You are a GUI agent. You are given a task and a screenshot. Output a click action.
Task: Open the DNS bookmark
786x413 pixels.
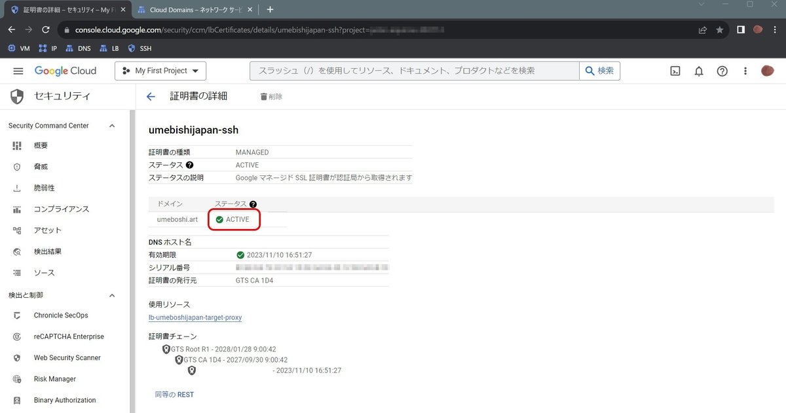[x=79, y=48]
